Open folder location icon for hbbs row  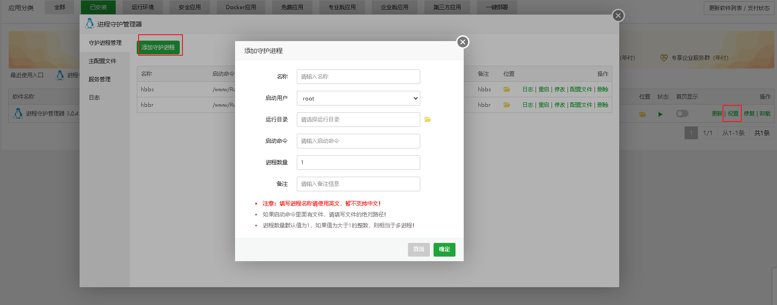coord(507,89)
